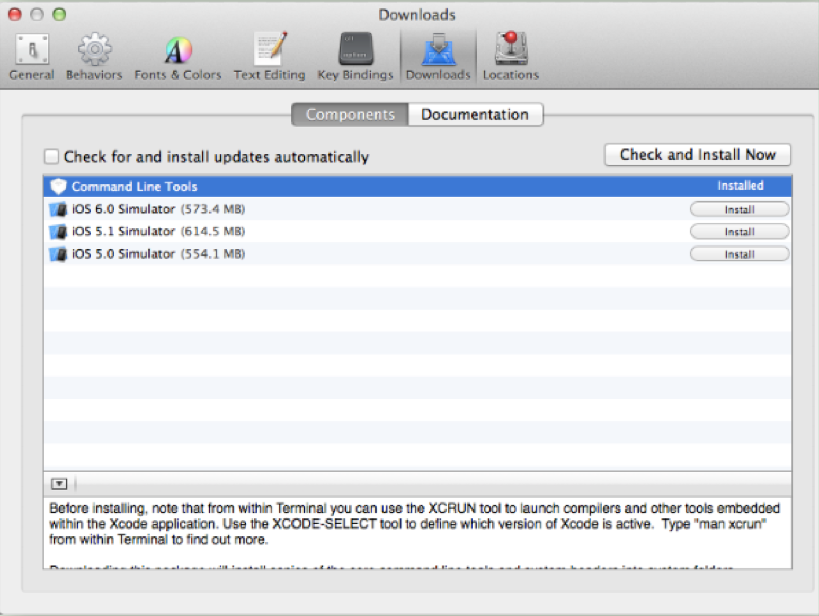The image size is (819, 616).
Task: Switch to the Documentation tab
Action: click(475, 114)
